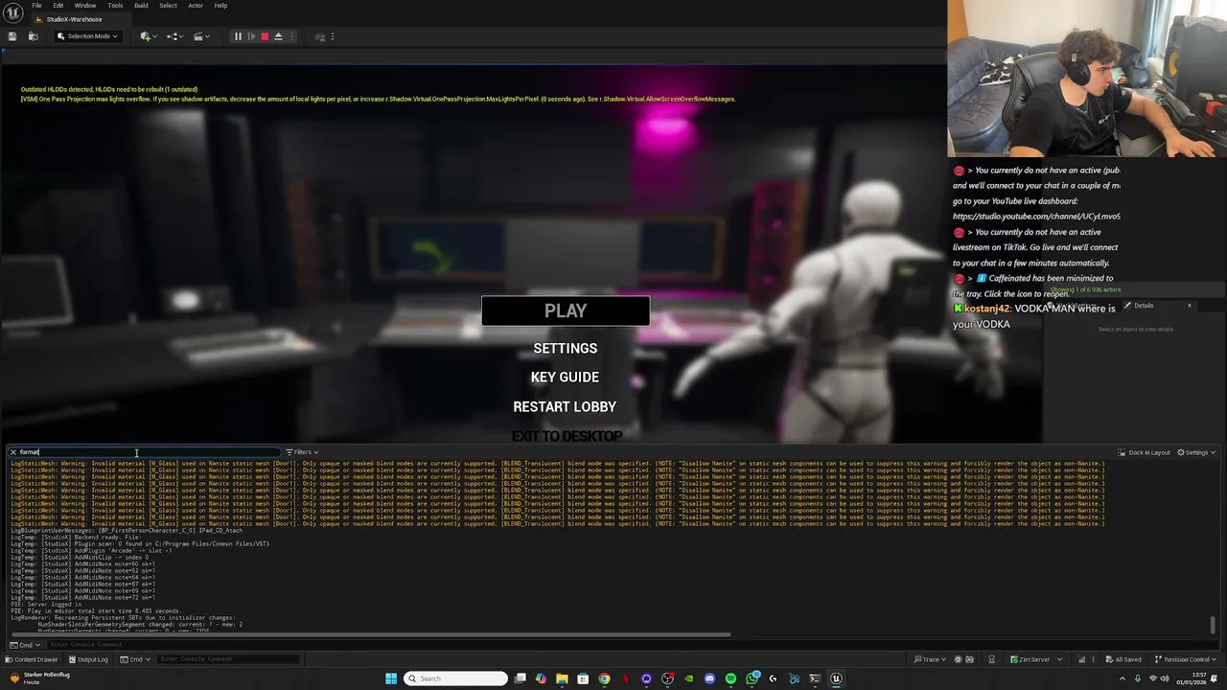Image resolution: width=1227 pixels, height=690 pixels.
Task: Click the trace snapshot icon
Action: tap(969, 659)
